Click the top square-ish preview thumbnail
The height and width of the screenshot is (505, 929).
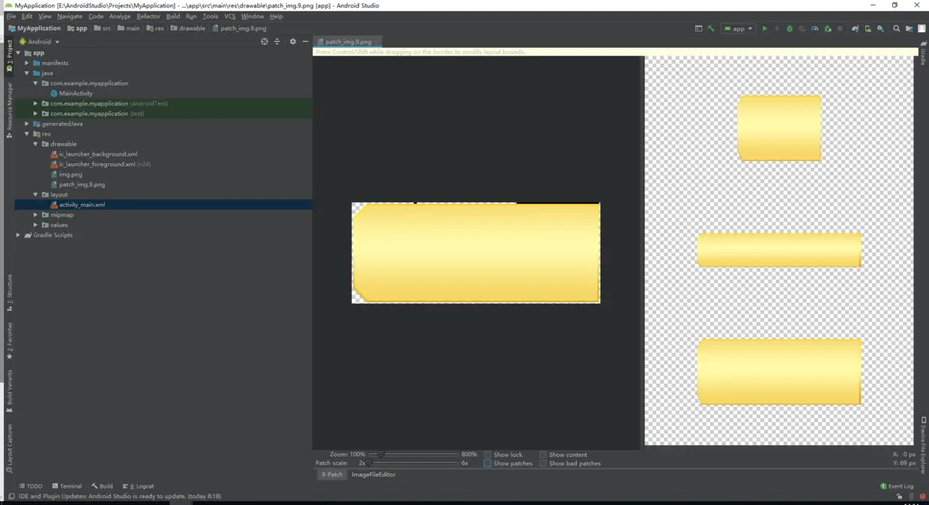[x=779, y=127]
